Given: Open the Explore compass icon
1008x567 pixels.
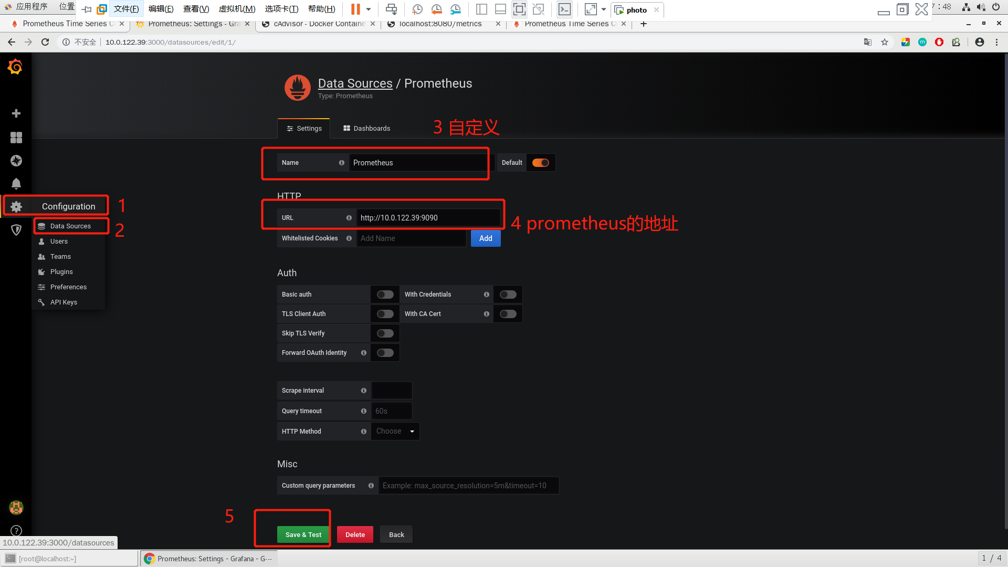Looking at the screenshot, I should [x=16, y=161].
